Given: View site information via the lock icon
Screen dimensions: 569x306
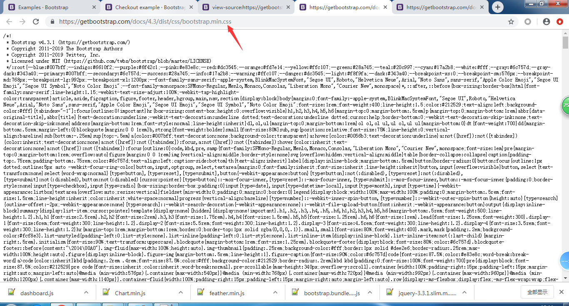Looking at the screenshot, I should (52, 22).
